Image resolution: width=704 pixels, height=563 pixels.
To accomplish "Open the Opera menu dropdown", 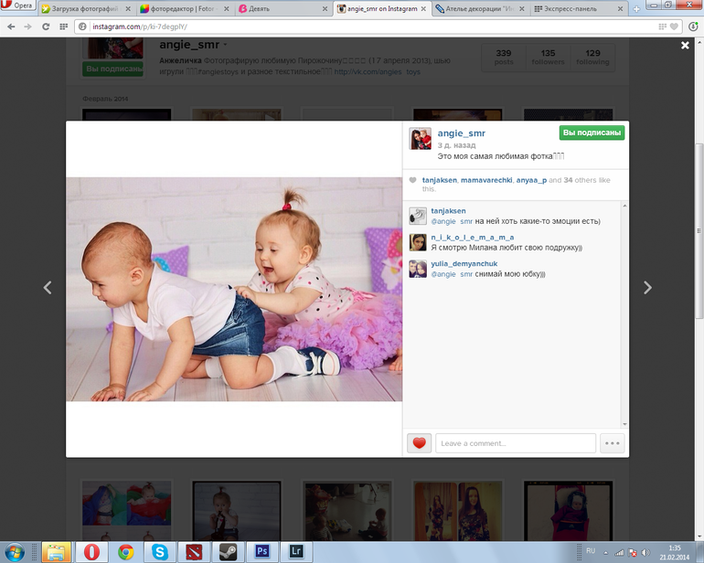I will [18, 5].
